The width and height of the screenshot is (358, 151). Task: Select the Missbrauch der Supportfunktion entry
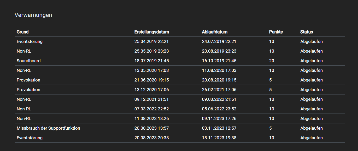point(180,128)
